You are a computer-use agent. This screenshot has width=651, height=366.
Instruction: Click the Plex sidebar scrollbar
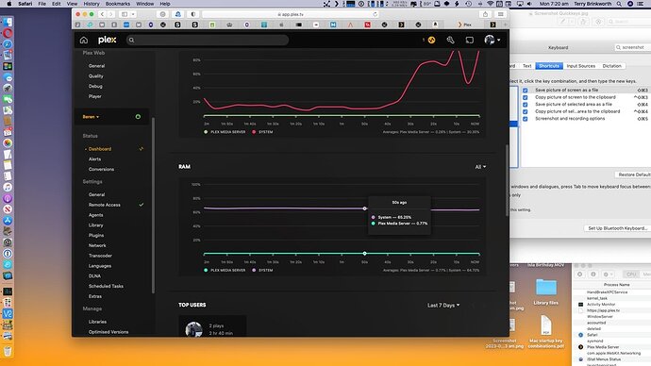coord(153,206)
